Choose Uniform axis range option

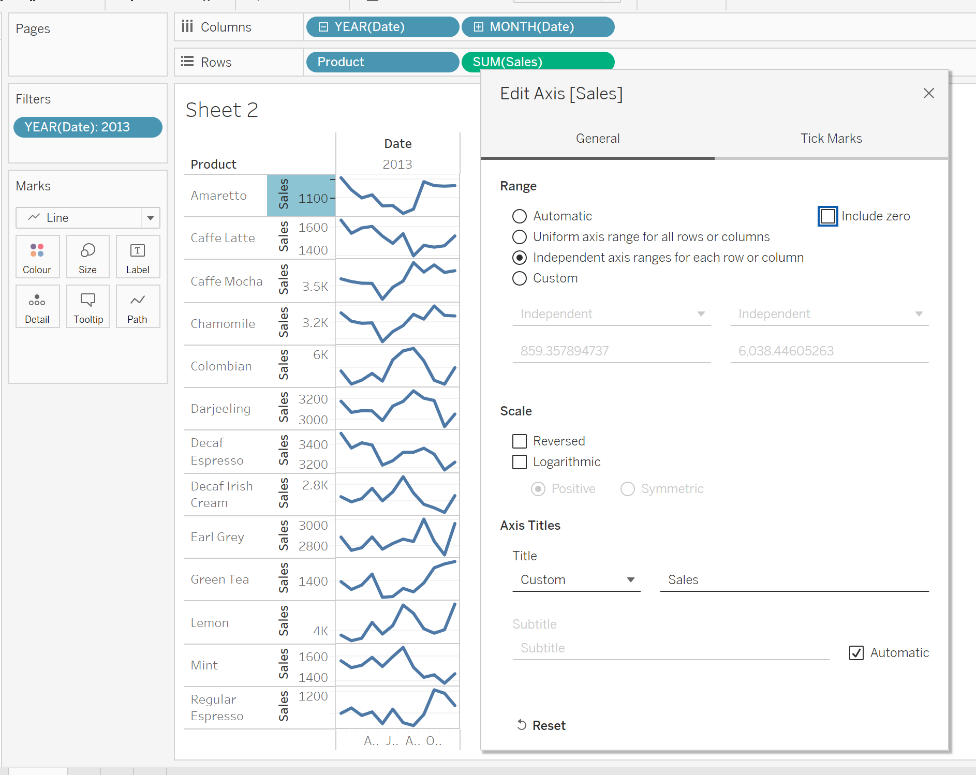[520, 237]
